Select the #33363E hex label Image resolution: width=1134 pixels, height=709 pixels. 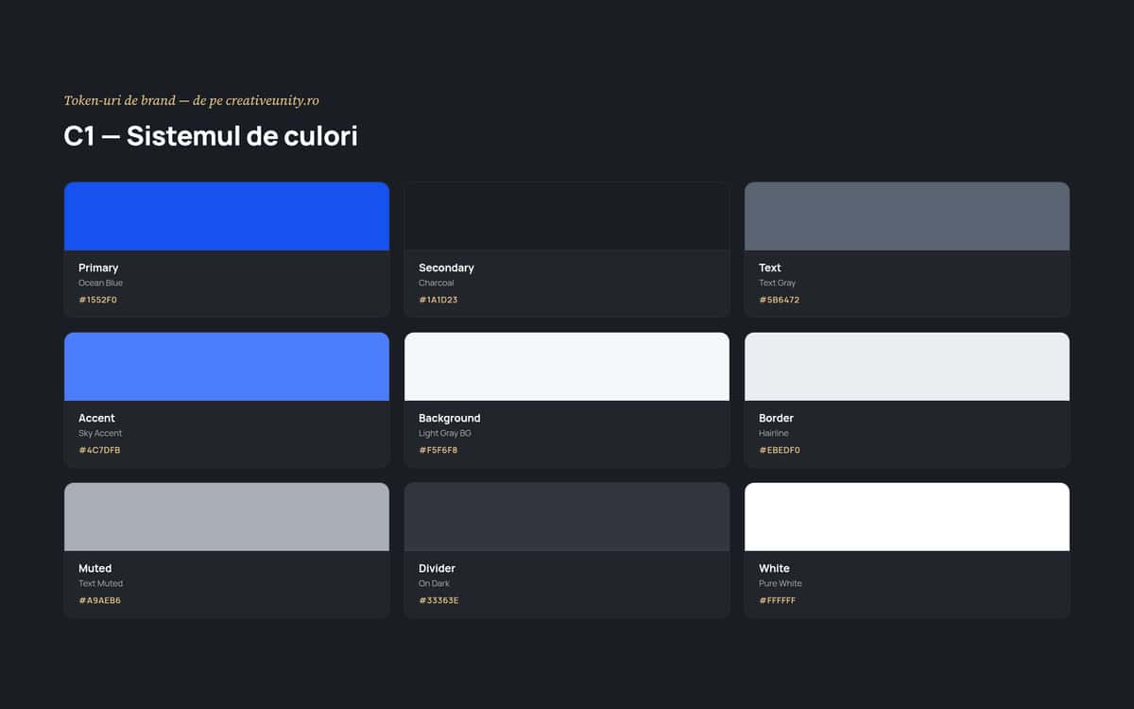click(x=438, y=600)
